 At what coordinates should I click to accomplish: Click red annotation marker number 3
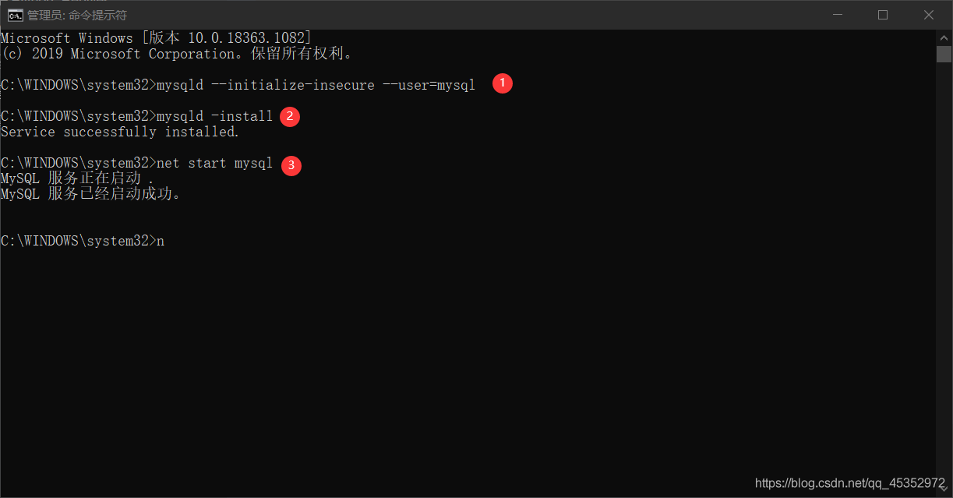click(291, 165)
